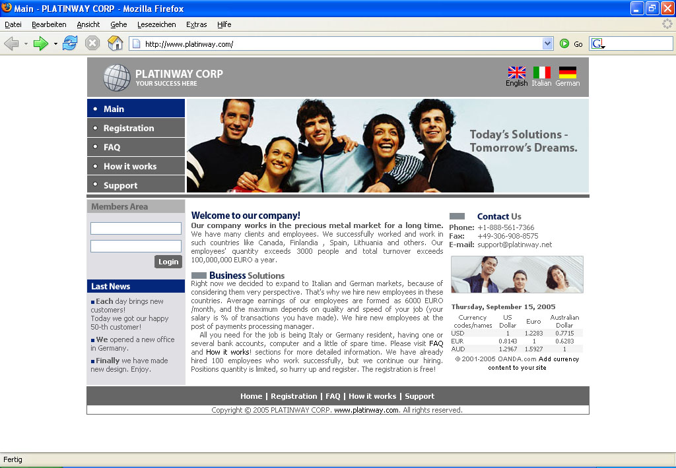Viewport: 676px width, 468px height.
Task: Select the English UK flag
Action: pyautogui.click(x=516, y=73)
